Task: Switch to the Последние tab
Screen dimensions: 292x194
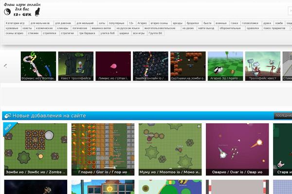Action: (x=283, y=116)
